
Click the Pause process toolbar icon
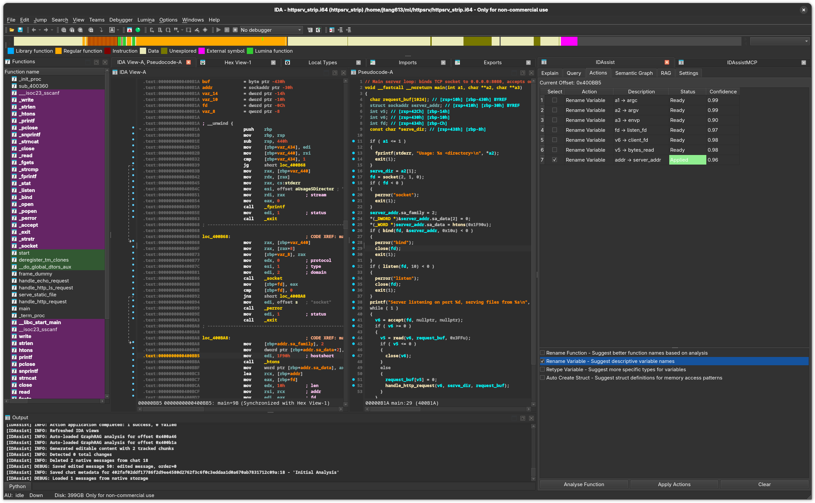tap(227, 30)
